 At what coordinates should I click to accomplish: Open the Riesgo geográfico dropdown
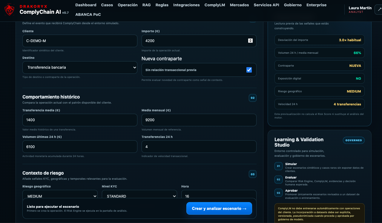(x=60, y=196)
